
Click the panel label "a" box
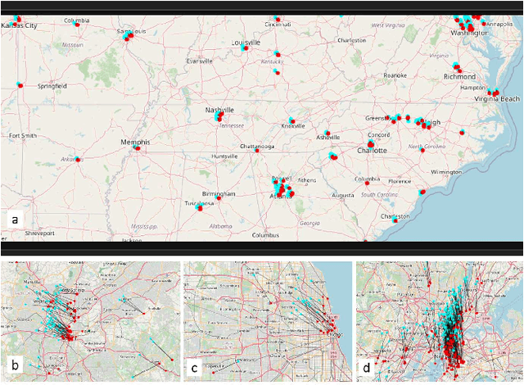14,220
